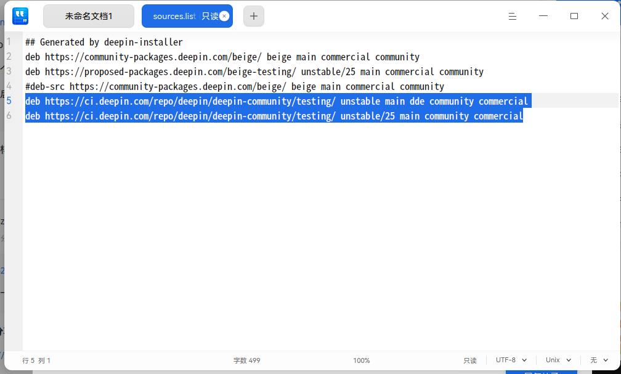Click the 只读 read-only status label
The height and width of the screenshot is (374, 621).
[470, 360]
